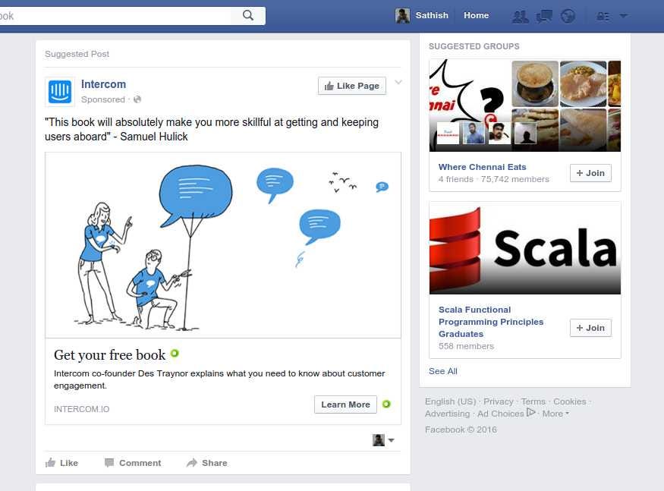Open Where Chennai Eats cover photo
This screenshot has width=664, height=491.
[524, 106]
